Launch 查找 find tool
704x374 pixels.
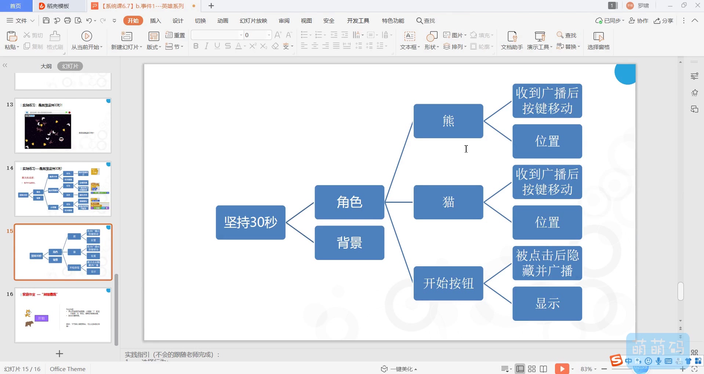tap(567, 35)
